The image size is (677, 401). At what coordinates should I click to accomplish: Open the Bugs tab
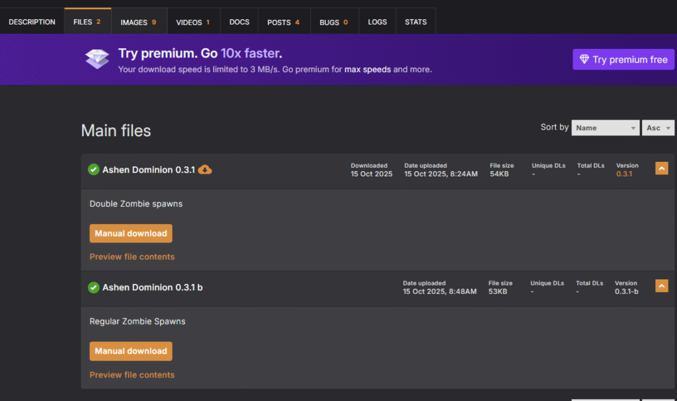(333, 22)
